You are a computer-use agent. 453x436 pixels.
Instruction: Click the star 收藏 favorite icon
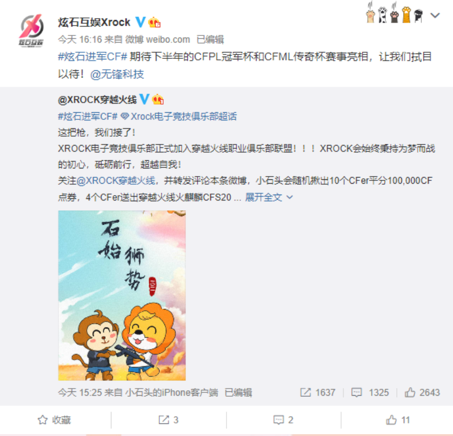coord(43,420)
